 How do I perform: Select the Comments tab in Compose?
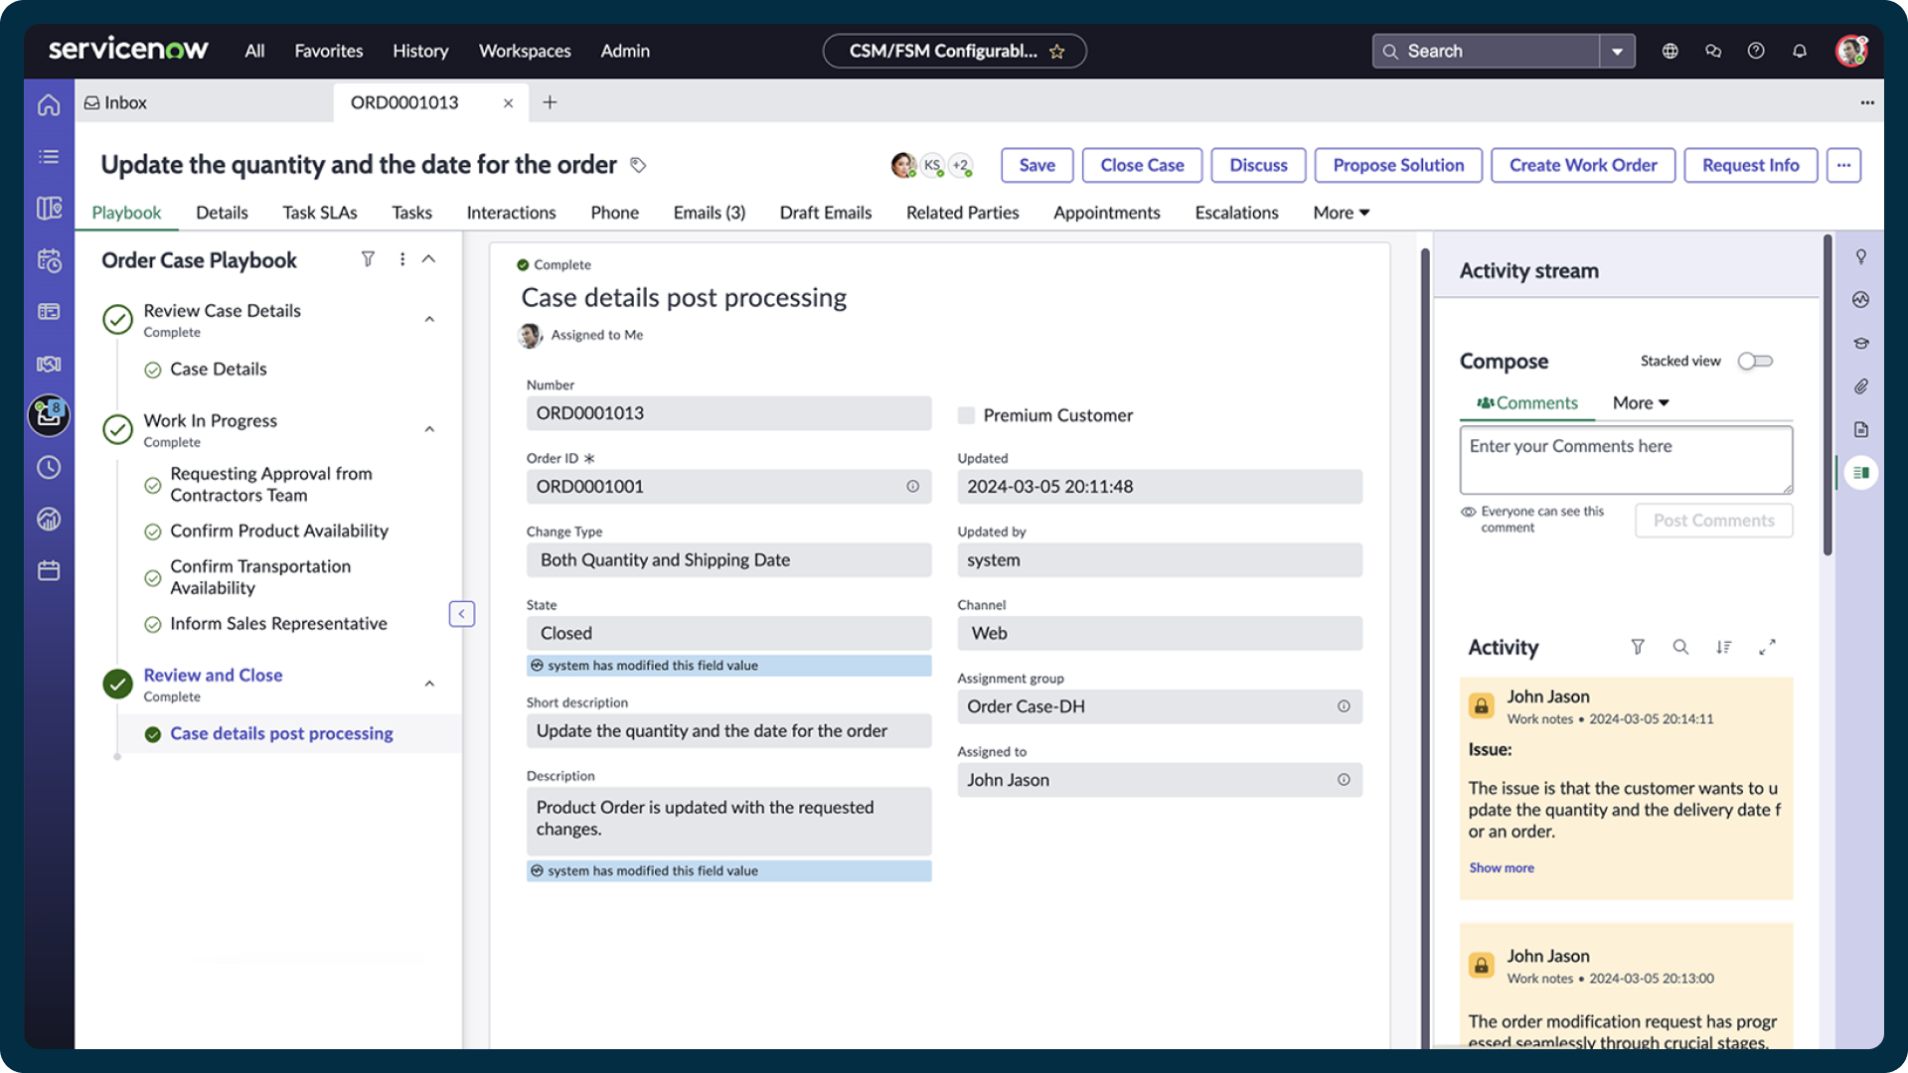pos(1527,402)
